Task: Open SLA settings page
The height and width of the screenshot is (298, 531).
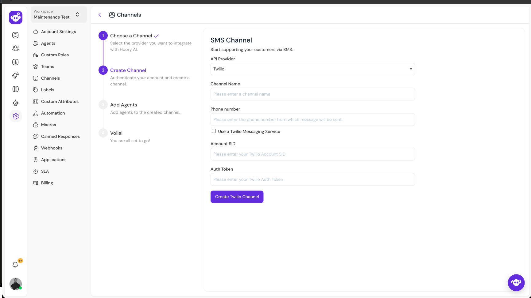Action: (x=45, y=171)
